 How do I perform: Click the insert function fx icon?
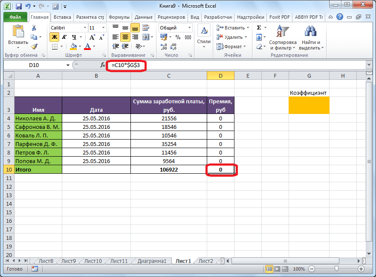[x=102, y=65]
